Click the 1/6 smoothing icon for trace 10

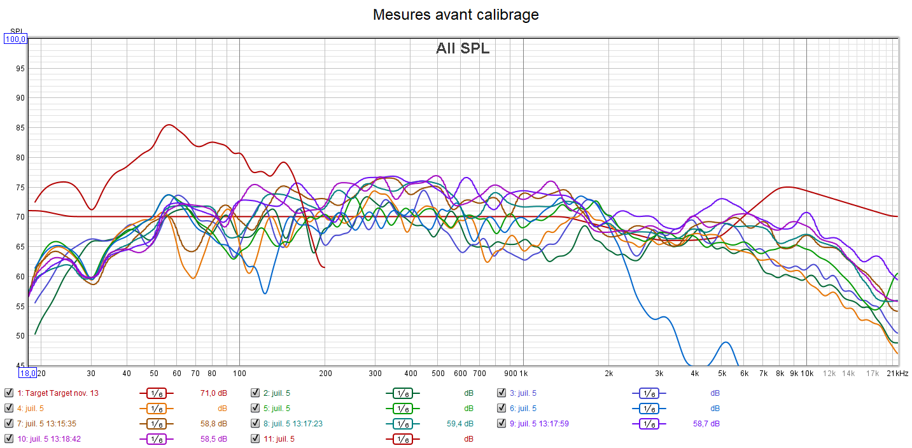157,439
